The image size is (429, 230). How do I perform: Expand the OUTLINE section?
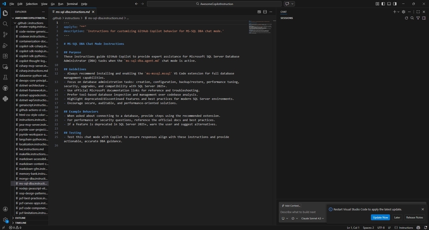pyautogui.click(x=30, y=218)
